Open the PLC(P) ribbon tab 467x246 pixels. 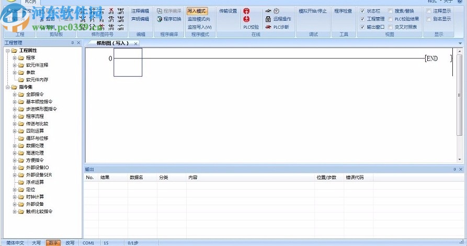point(30,2)
